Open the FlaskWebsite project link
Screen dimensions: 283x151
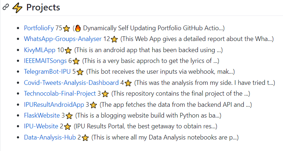tap(42, 115)
